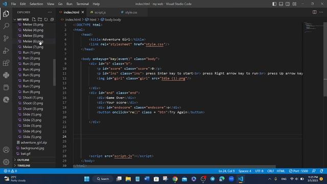Follow the style.css link in code
Viewport: 327px width, 184px height.
pyautogui.click(x=154, y=44)
